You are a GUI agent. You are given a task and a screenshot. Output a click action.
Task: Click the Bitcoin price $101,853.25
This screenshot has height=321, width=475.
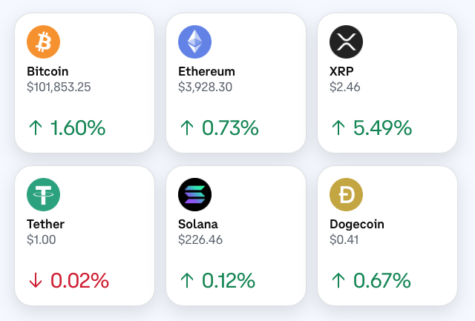59,87
